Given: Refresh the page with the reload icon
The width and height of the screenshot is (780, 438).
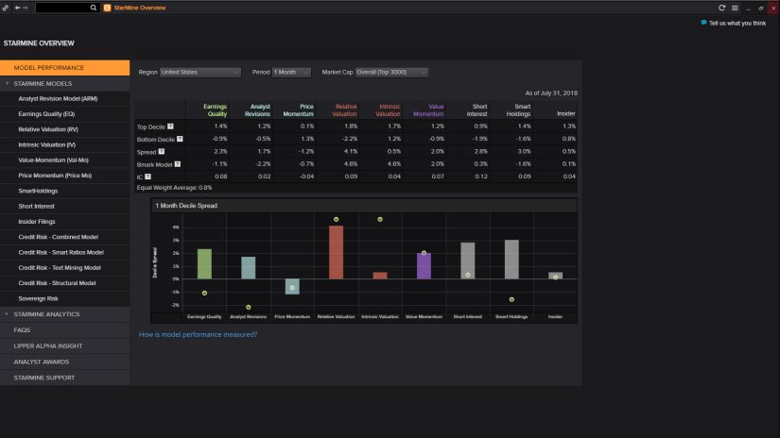Looking at the screenshot, I should click(721, 8).
